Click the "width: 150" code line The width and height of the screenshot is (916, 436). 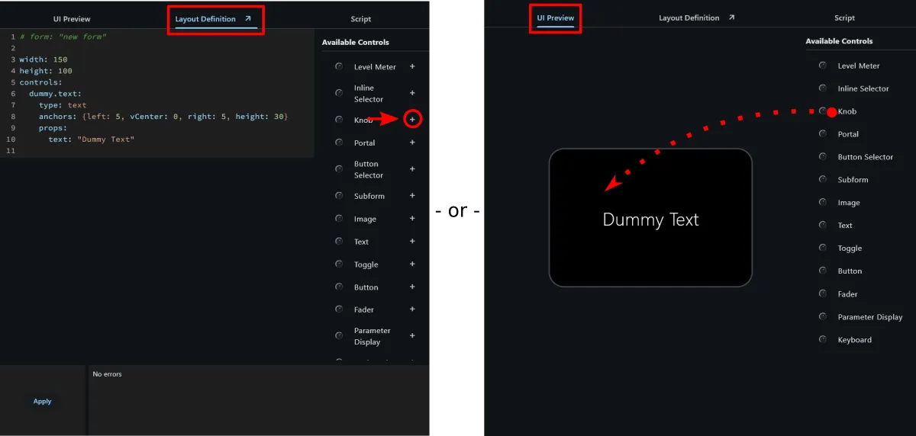(44, 59)
